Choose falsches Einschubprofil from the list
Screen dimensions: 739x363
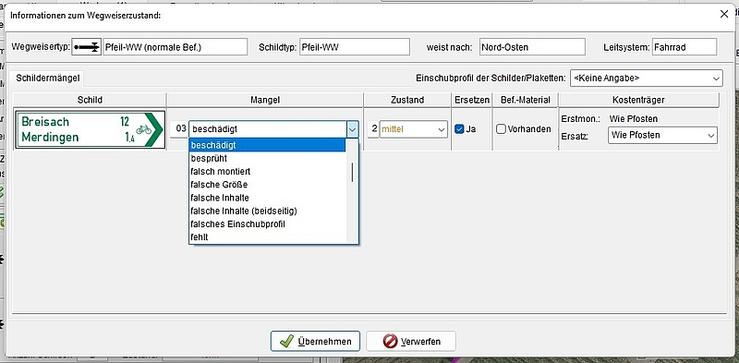coord(267,224)
